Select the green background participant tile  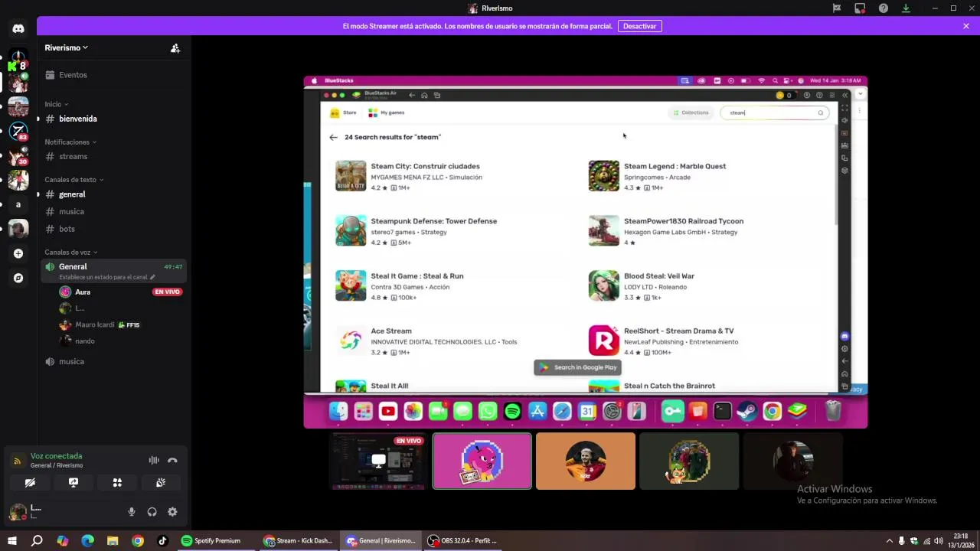(x=689, y=461)
